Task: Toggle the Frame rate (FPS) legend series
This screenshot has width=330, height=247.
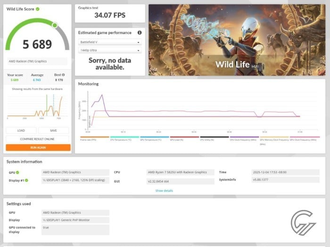Action: point(94,139)
